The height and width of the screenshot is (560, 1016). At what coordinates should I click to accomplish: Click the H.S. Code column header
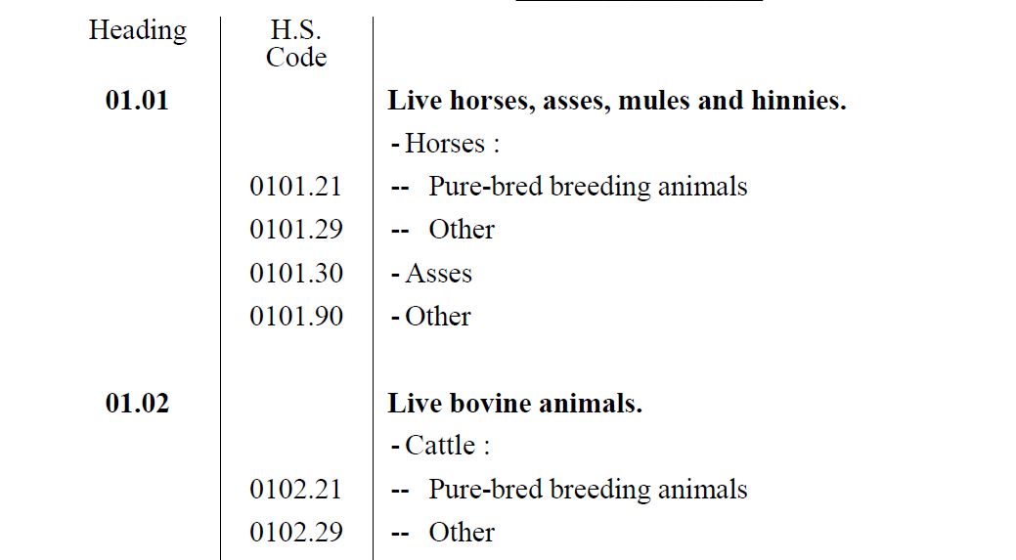(x=296, y=43)
